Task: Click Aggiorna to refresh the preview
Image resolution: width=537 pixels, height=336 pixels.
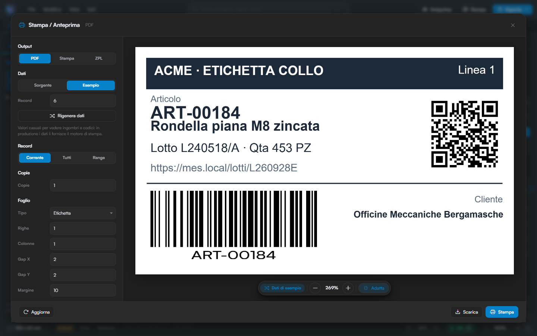Action: (37, 312)
